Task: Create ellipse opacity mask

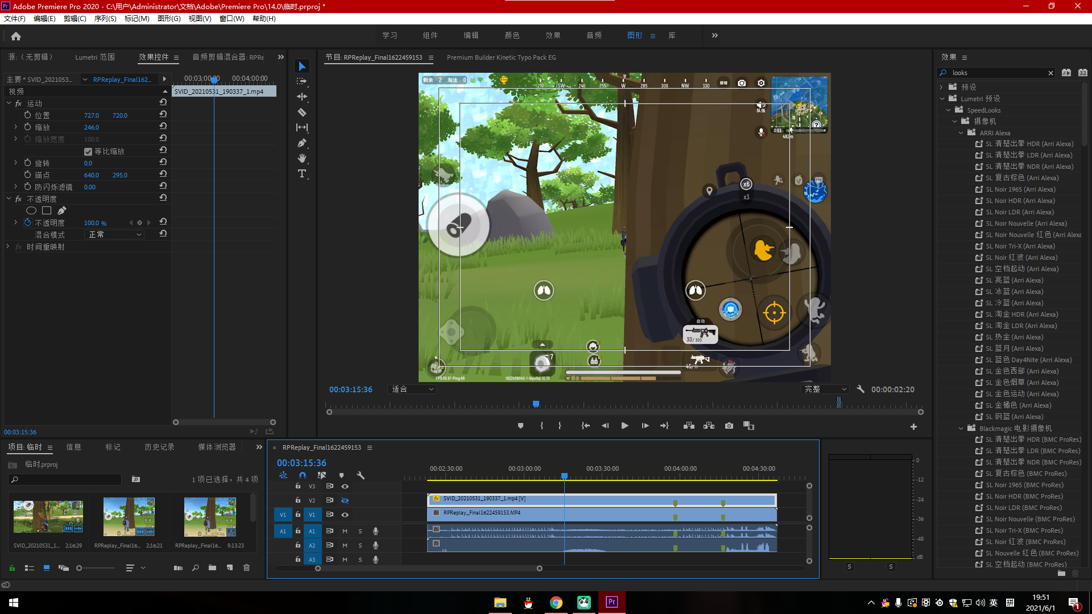Action: (x=31, y=211)
